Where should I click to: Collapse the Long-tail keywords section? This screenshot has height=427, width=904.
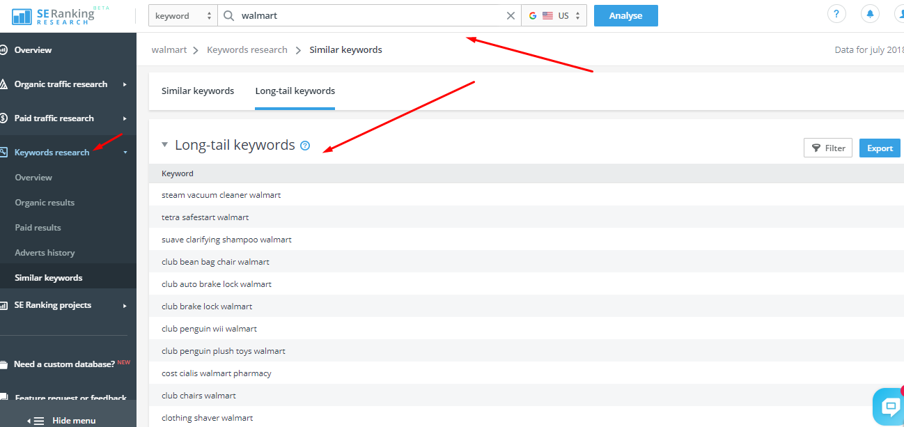[165, 145]
